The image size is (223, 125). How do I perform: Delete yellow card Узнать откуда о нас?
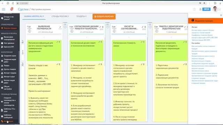click(x=60, y=64)
